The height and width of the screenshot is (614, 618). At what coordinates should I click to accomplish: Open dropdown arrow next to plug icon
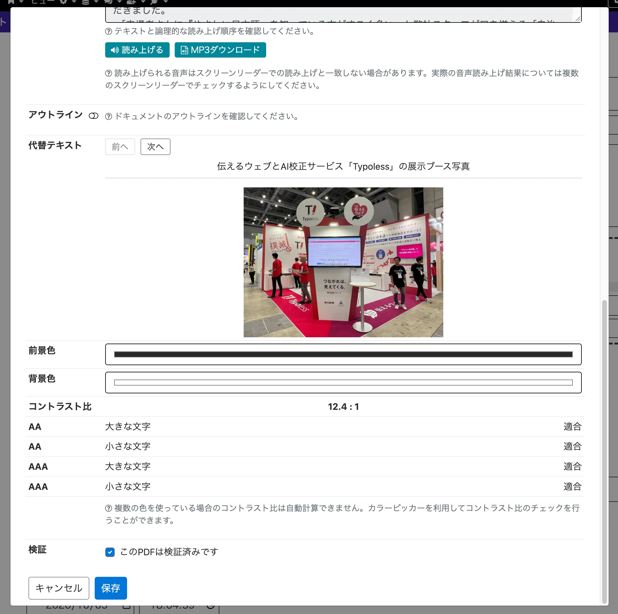[x=166, y=1]
